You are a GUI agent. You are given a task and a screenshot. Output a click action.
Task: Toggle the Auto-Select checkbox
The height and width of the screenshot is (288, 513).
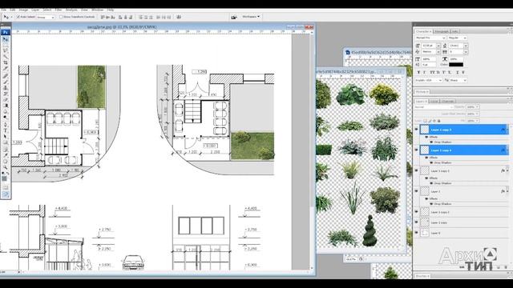click(x=18, y=17)
